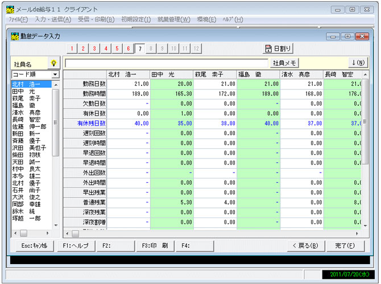Select 塚越 一郎 in employee list
The height and width of the screenshot is (284, 381).
[x=32, y=218]
